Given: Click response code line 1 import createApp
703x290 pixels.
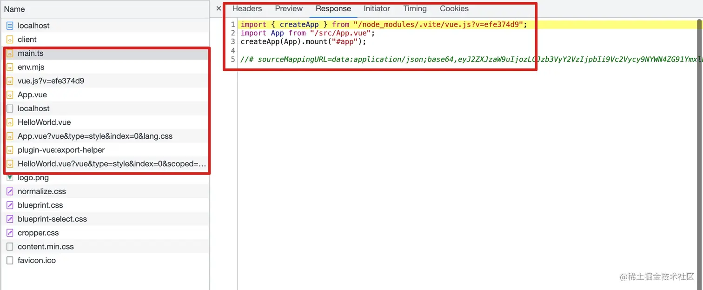Looking at the screenshot, I should pyautogui.click(x=384, y=24).
